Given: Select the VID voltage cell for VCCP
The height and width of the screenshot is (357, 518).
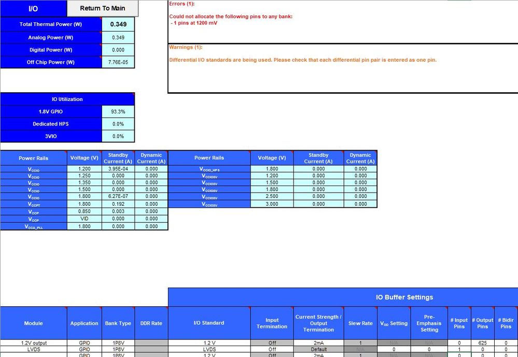Looking at the screenshot, I should coord(85,218).
